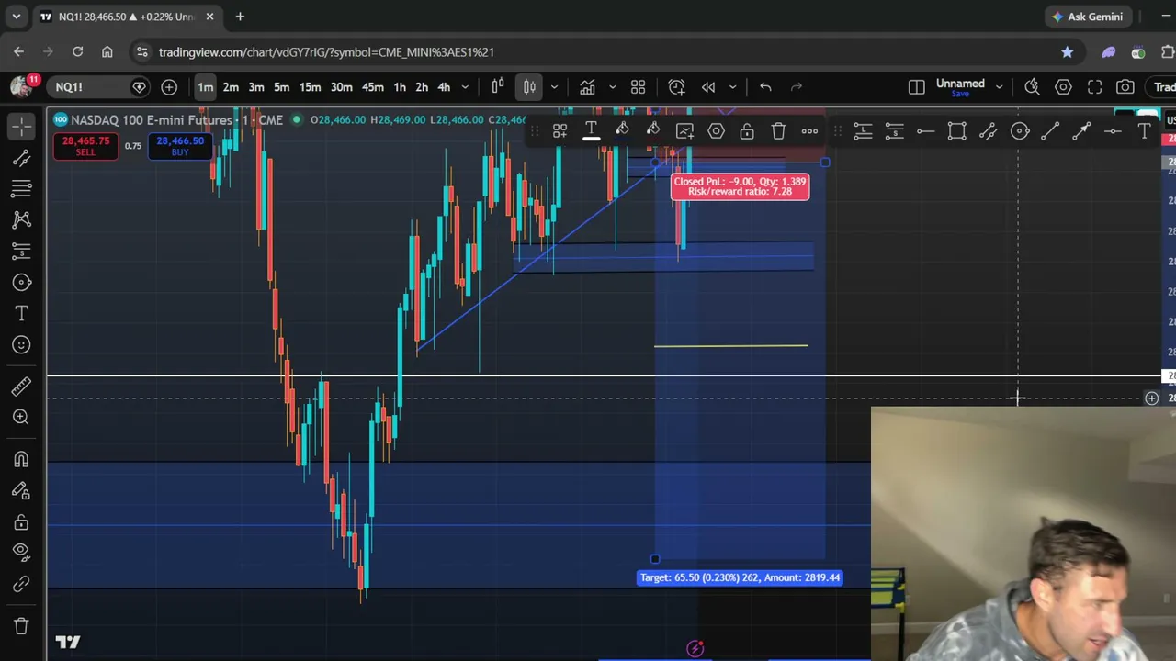This screenshot has width=1176, height=661.
Task: Open templates in drawing floating toolbar
Action: pyautogui.click(x=560, y=131)
